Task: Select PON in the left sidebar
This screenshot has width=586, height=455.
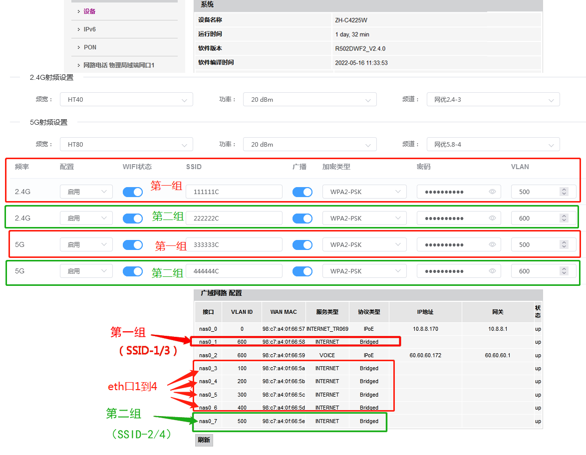Action: pos(90,47)
